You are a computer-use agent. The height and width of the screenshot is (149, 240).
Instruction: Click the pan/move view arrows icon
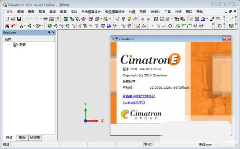pyautogui.click(x=84, y=19)
